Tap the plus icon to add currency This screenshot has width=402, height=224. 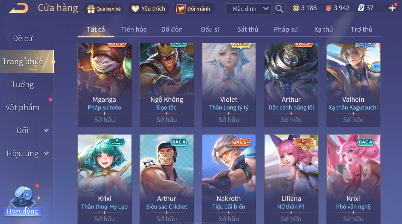pos(392,8)
